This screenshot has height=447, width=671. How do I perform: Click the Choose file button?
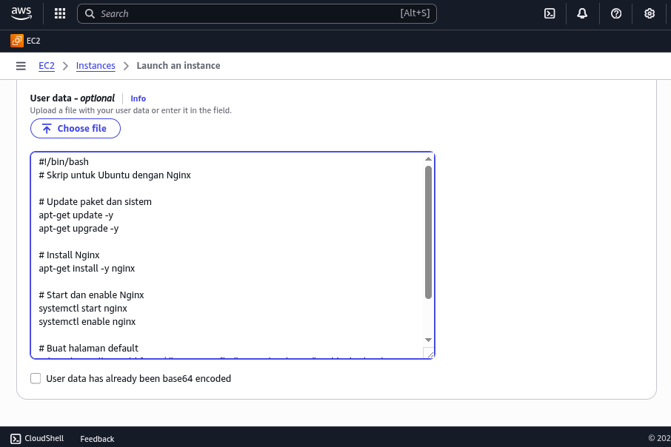(76, 128)
